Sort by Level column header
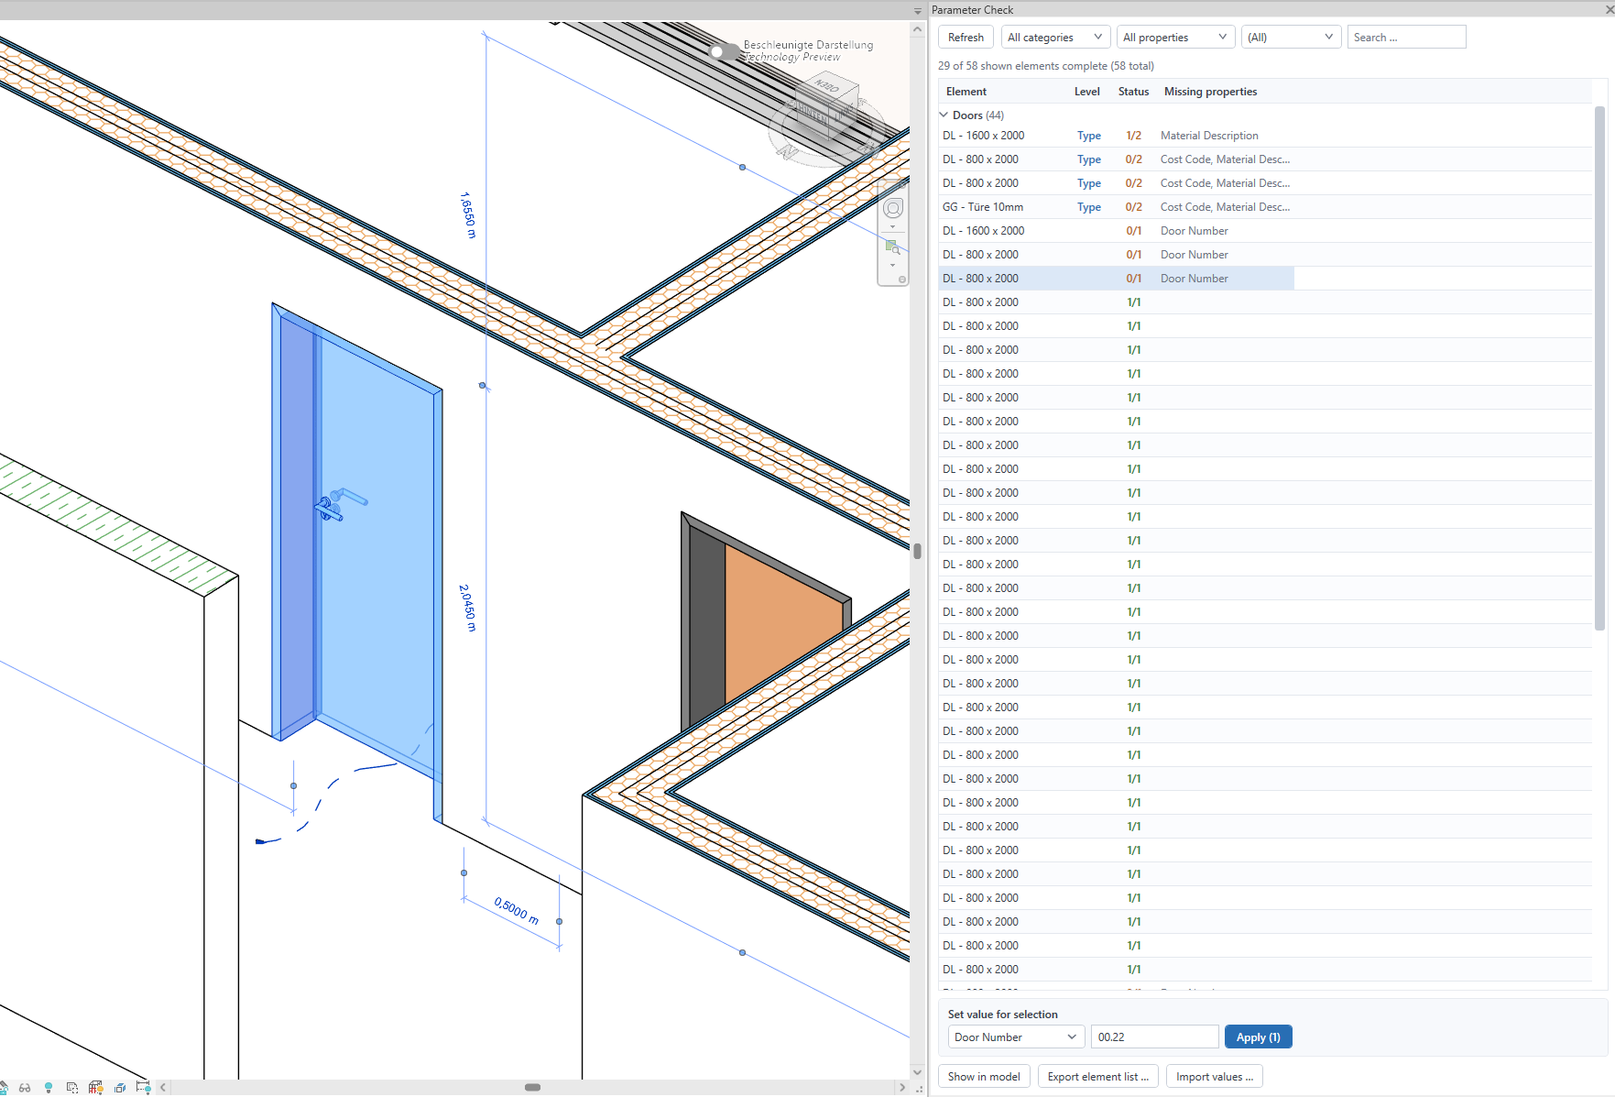The image size is (1615, 1097). coord(1086,92)
